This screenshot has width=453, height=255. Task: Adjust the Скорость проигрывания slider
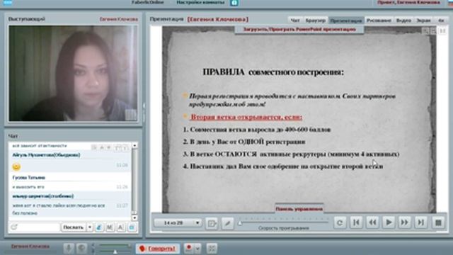(283, 223)
